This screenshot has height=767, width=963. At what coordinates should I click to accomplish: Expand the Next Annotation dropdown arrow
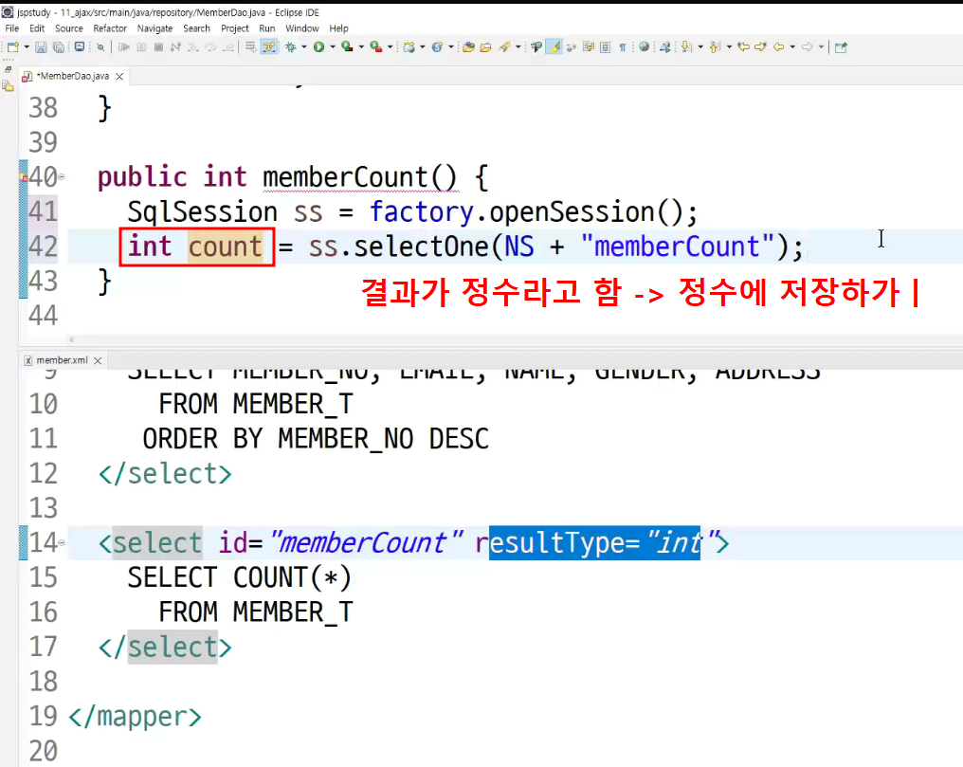pyautogui.click(x=700, y=46)
